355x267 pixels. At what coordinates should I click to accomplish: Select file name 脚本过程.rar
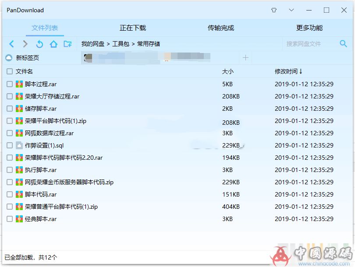pyautogui.click(x=41, y=84)
